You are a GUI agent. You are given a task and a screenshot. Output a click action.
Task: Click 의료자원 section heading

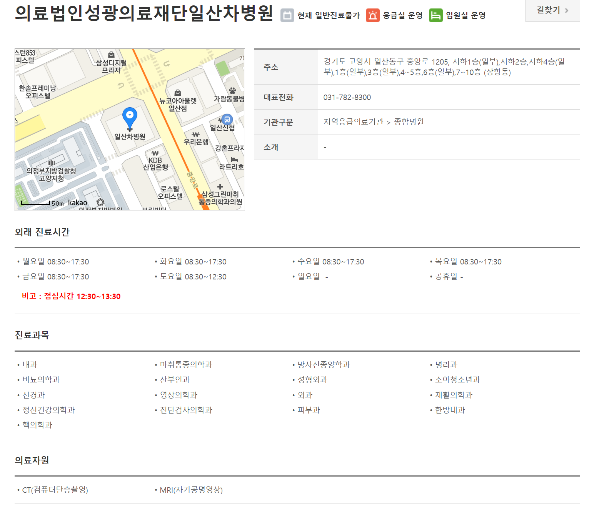click(x=32, y=460)
